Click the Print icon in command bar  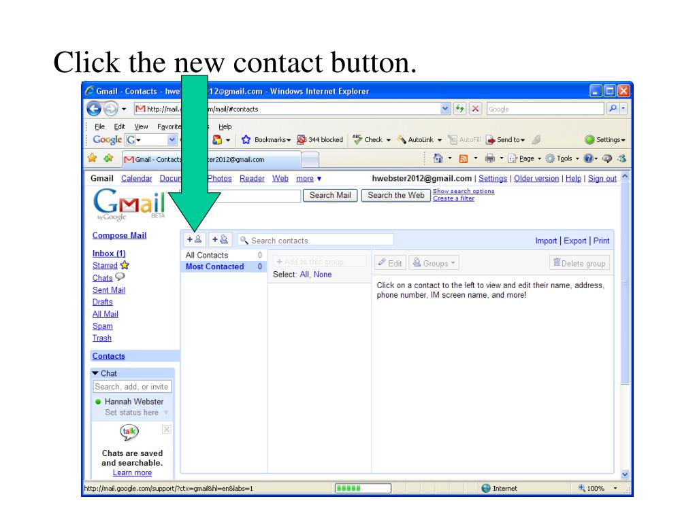click(x=489, y=158)
